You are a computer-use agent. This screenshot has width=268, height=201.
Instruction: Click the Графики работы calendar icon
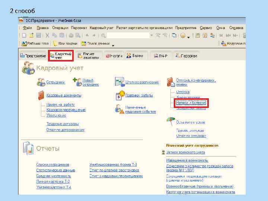(x=120, y=95)
